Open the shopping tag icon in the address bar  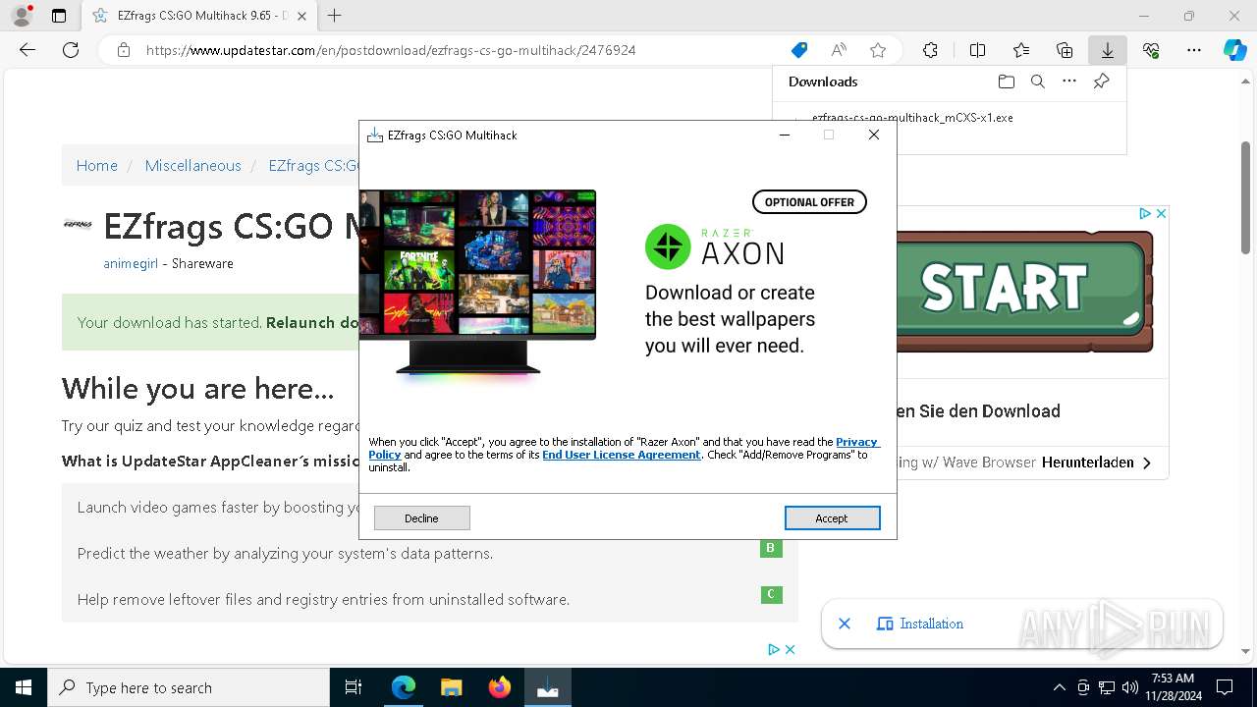click(x=799, y=50)
